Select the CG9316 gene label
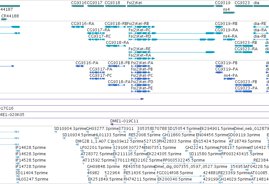This screenshot has height=184, width=269. tap(79, 3)
